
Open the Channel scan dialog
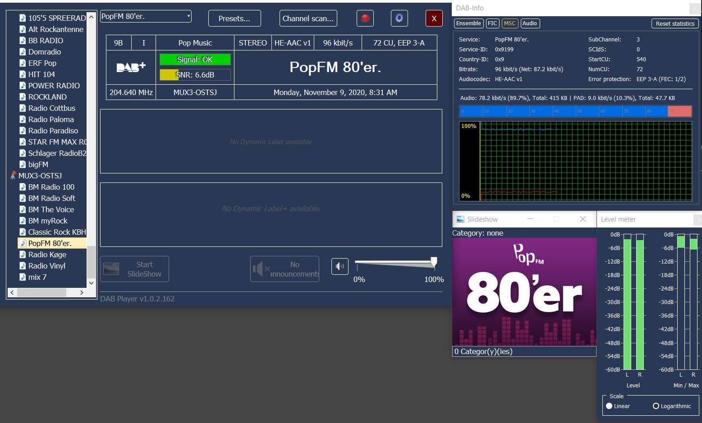point(308,18)
